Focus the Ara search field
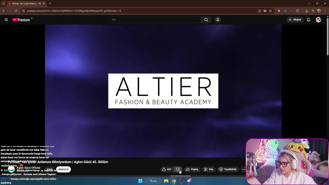The height and width of the screenshot is (185, 329). coord(155,20)
